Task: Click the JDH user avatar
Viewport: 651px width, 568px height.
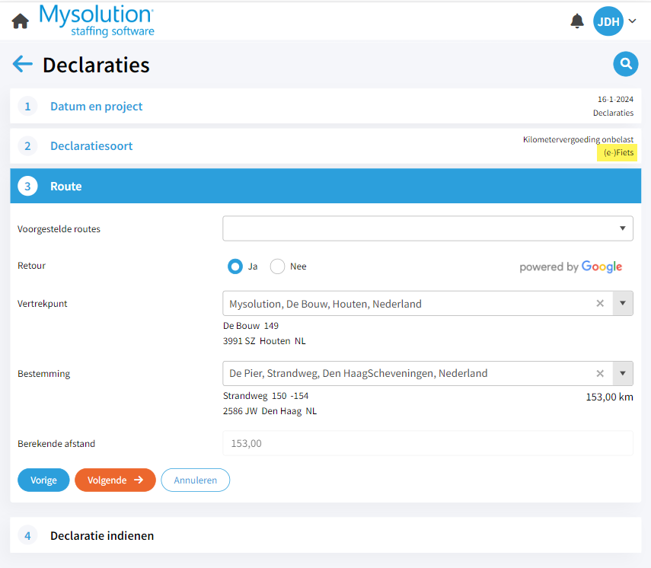Action: [608, 21]
